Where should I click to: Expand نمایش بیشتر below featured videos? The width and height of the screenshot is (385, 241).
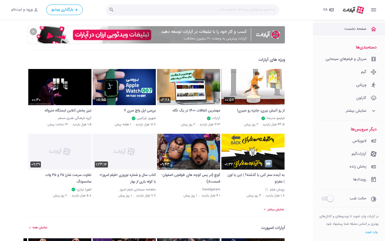[274, 209]
